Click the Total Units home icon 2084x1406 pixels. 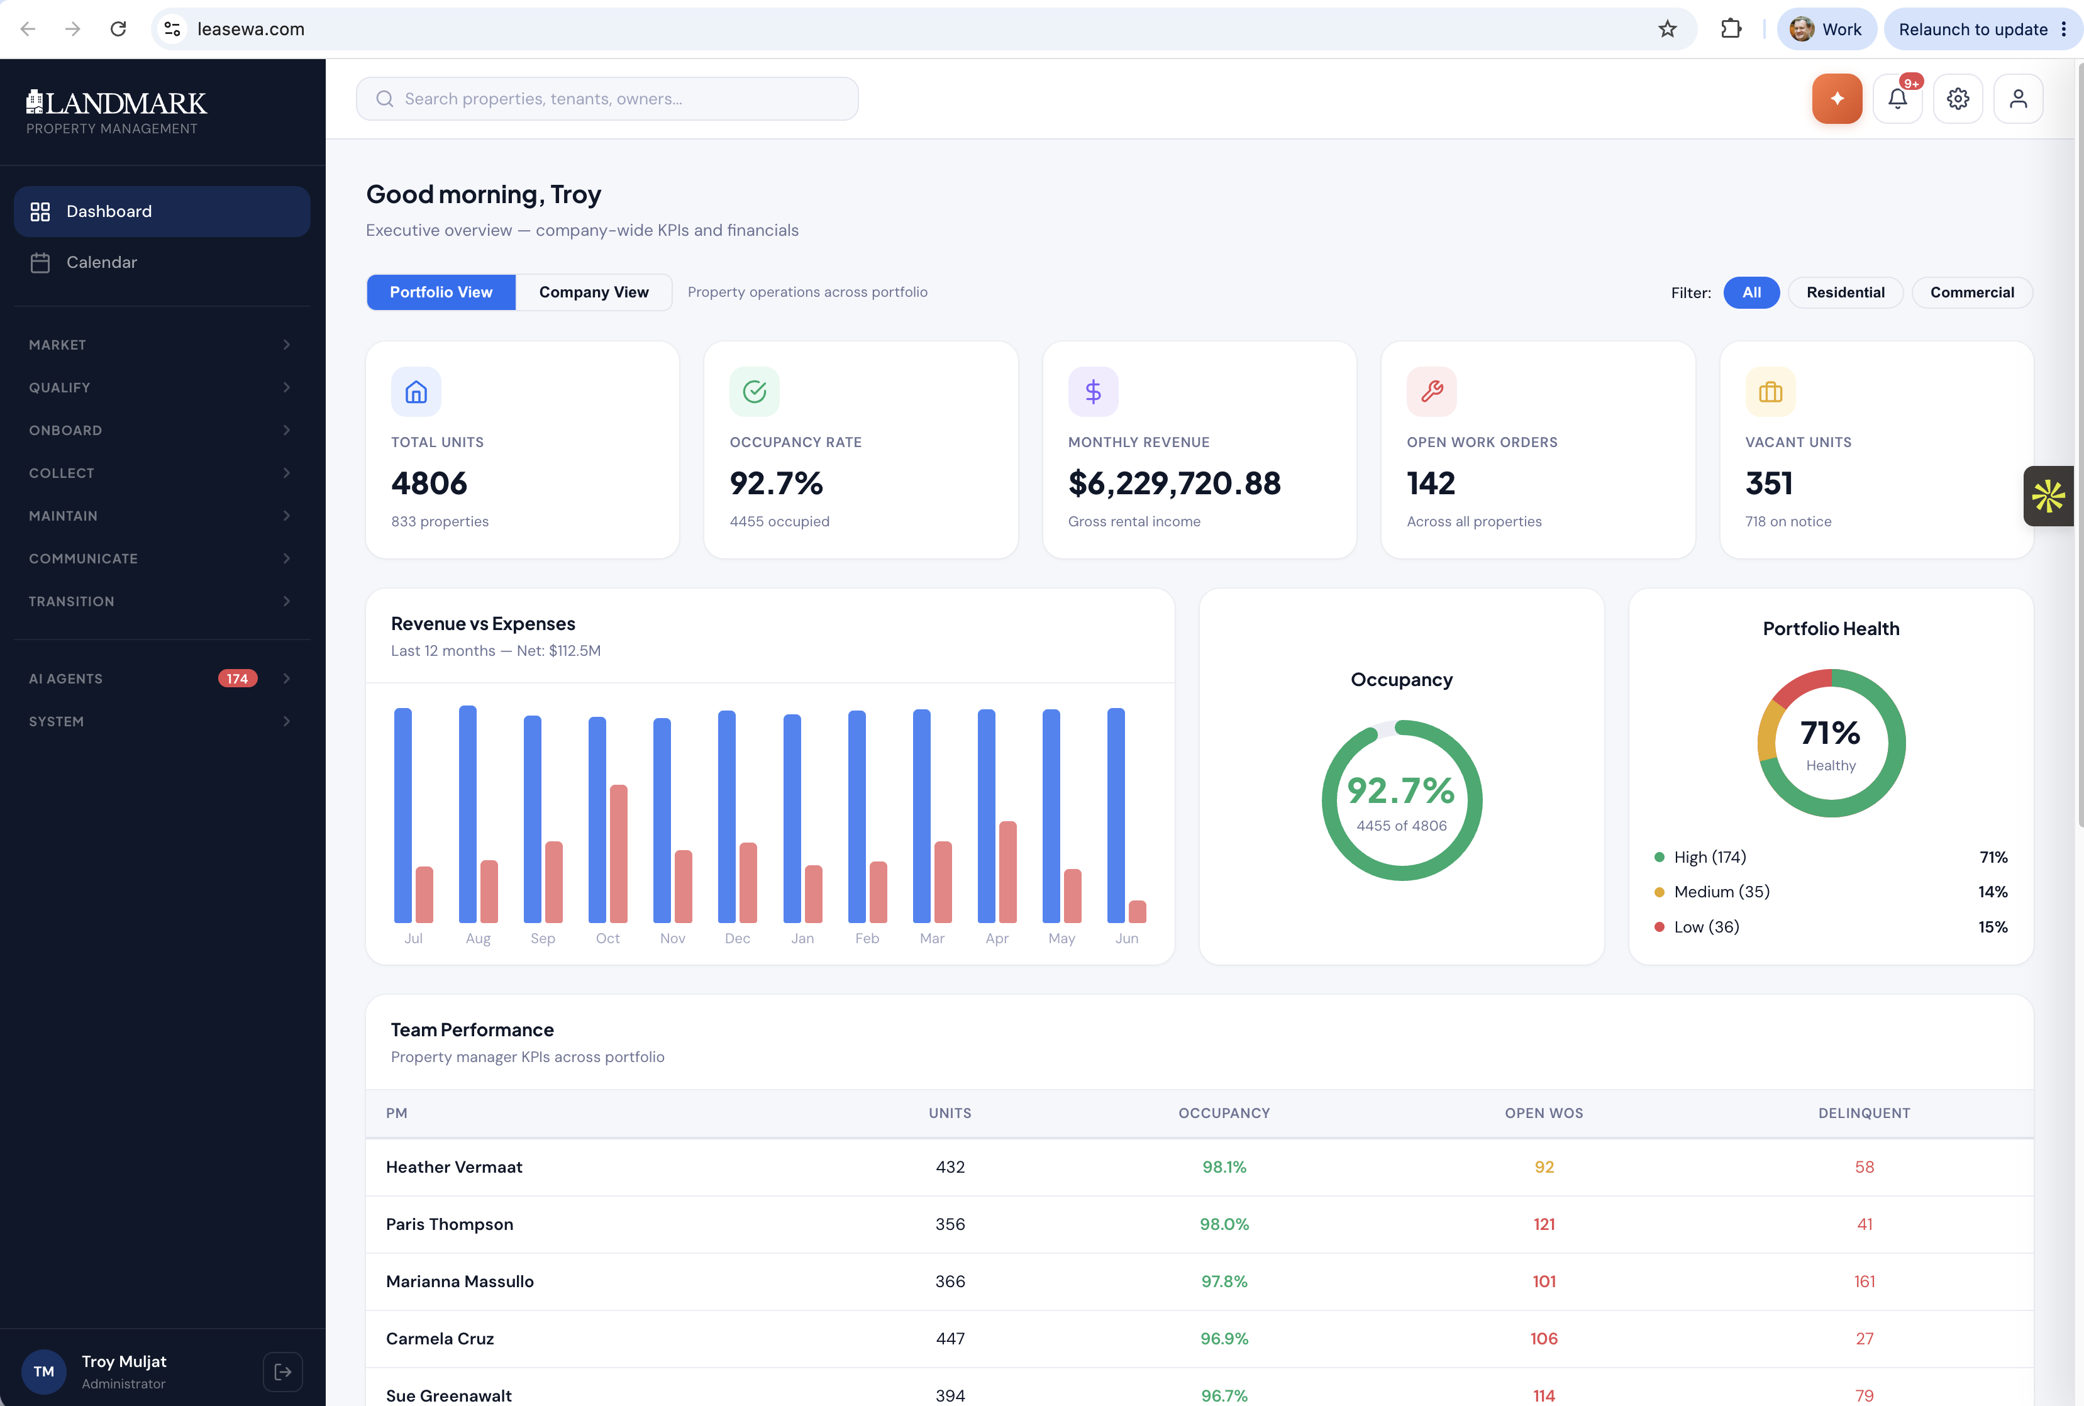click(416, 392)
